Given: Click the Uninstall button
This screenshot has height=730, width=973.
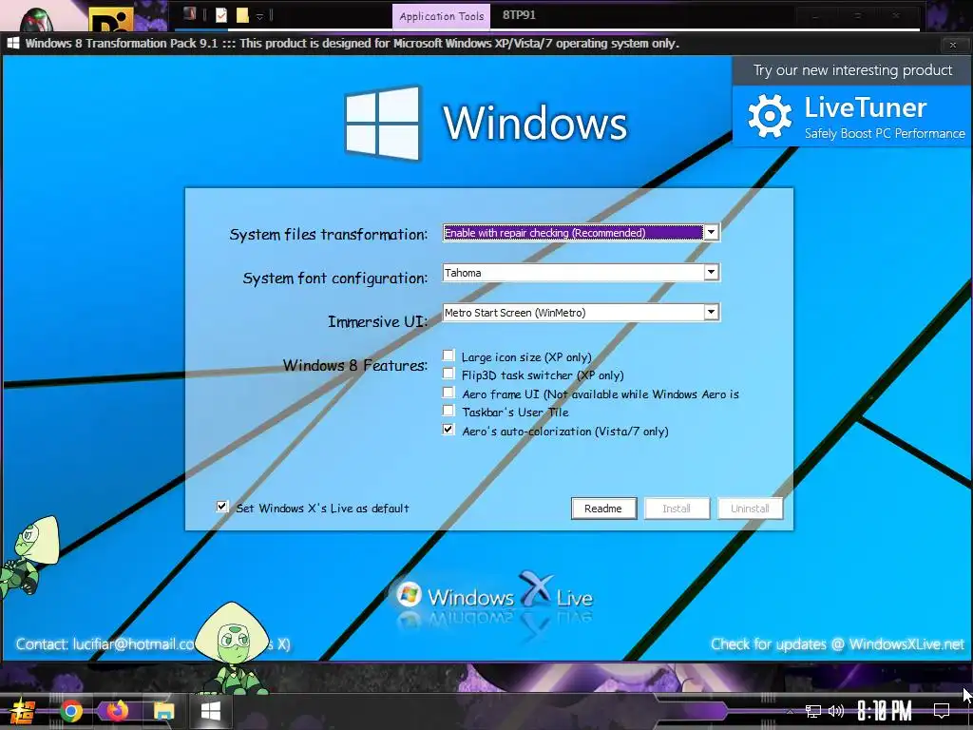Looking at the screenshot, I should coord(750,509).
